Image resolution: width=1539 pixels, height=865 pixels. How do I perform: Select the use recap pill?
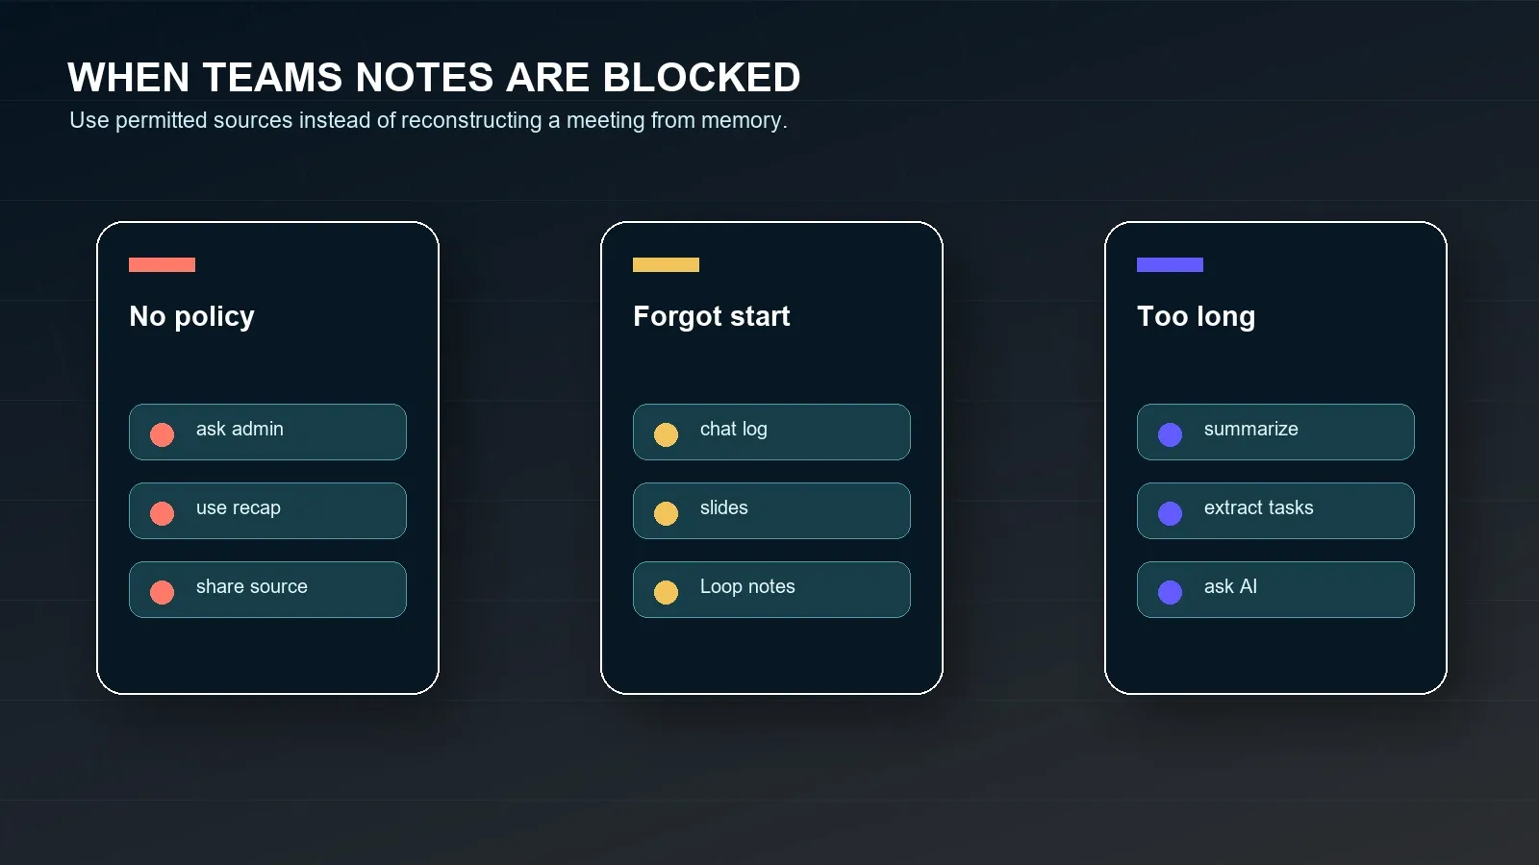[267, 510]
